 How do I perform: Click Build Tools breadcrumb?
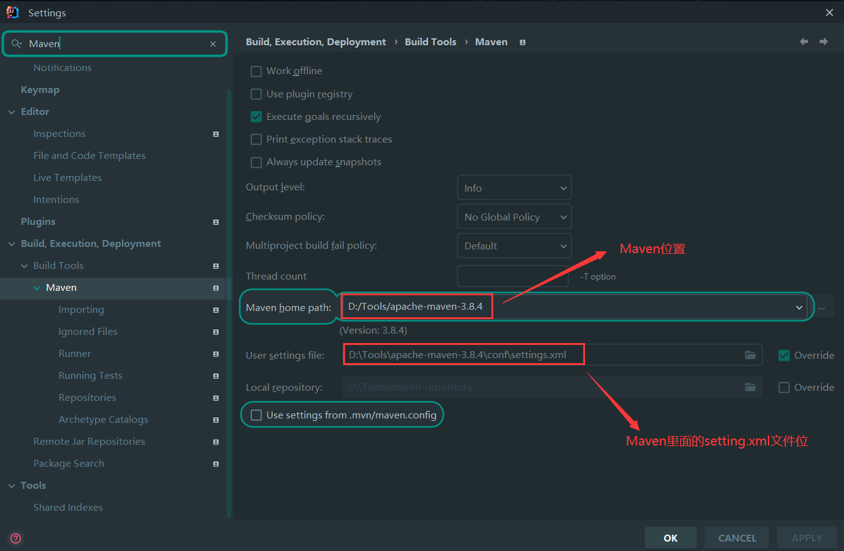coord(430,42)
